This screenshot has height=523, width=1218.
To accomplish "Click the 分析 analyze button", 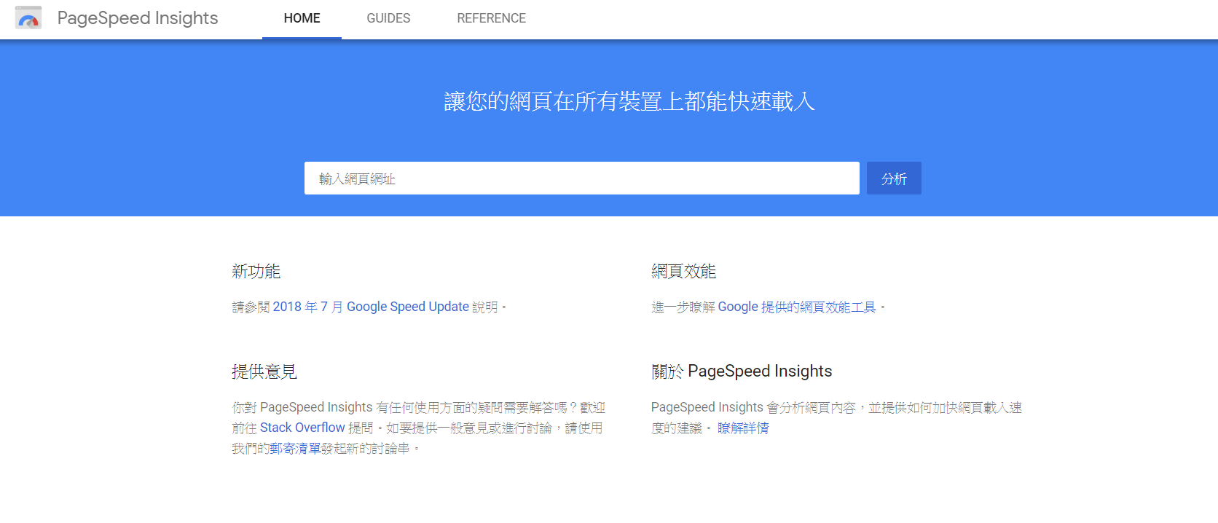I will click(894, 178).
